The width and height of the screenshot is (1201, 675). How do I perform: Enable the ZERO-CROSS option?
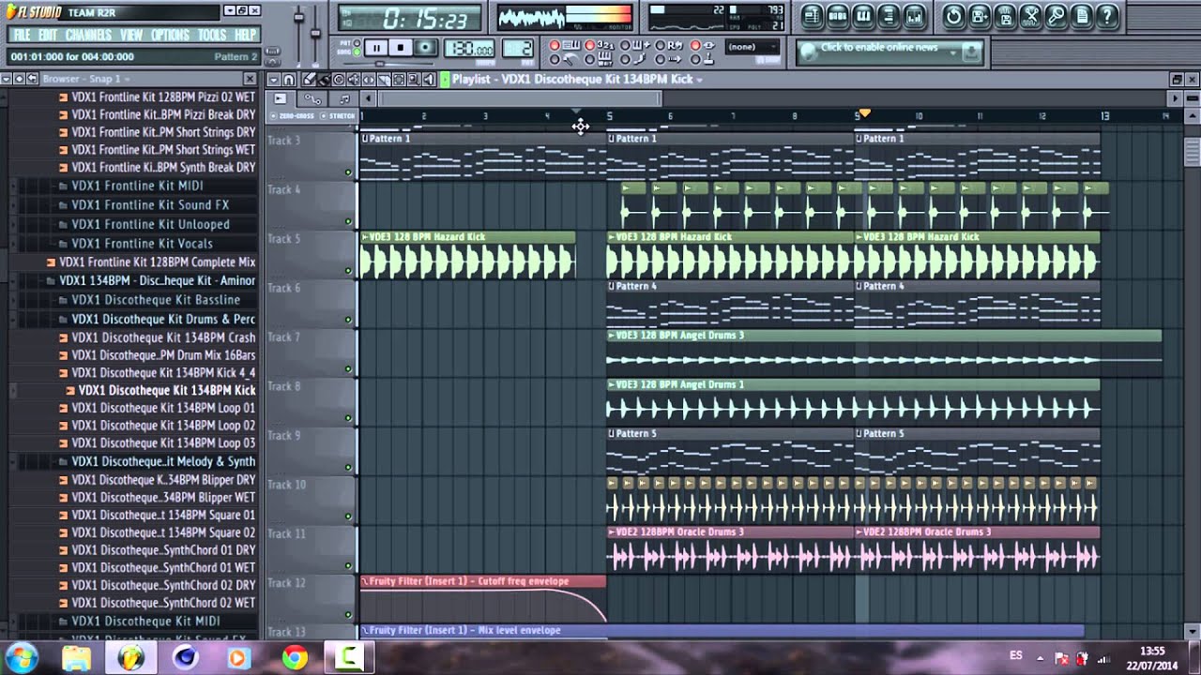click(292, 116)
